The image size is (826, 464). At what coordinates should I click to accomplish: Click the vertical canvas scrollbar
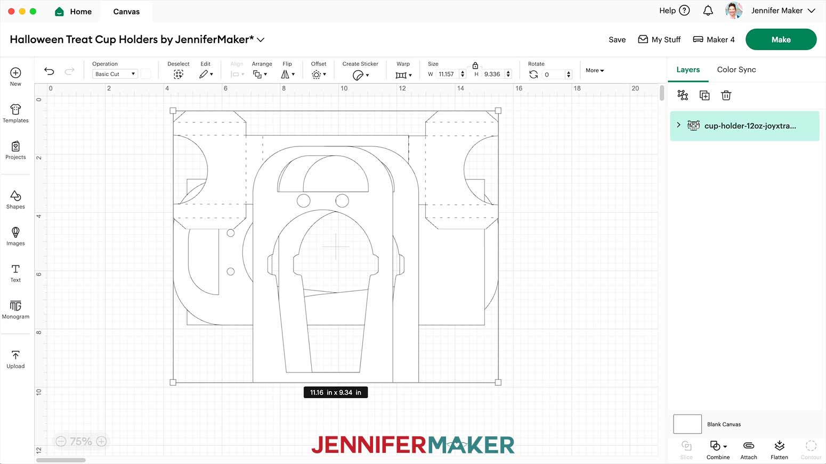662,93
